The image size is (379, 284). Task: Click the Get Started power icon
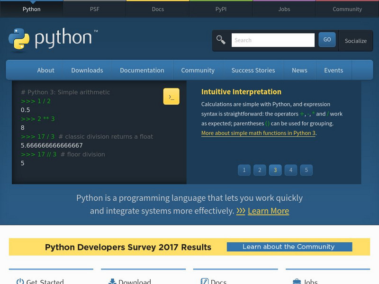tap(20, 282)
